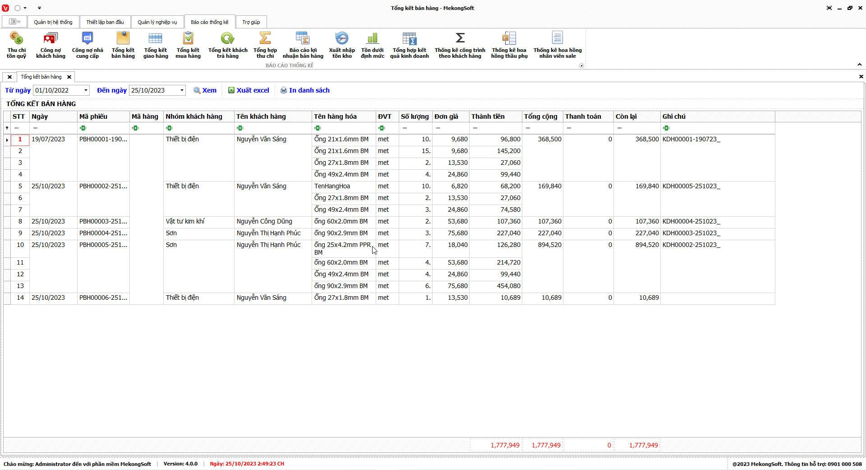Close the Tổng kết bán hàng document tab
The image size is (866, 470).
click(x=69, y=77)
